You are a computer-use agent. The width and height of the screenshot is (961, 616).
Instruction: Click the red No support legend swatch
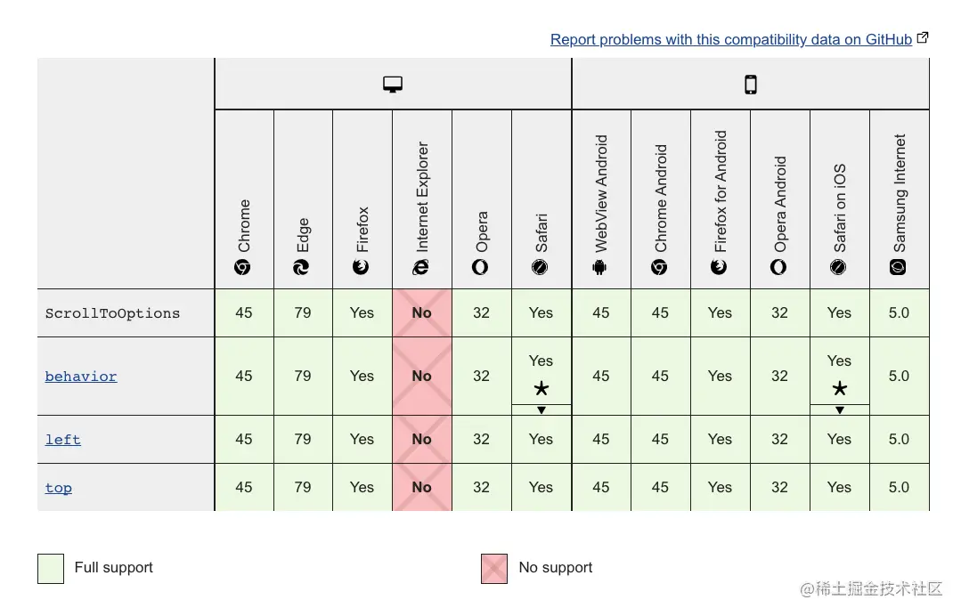494,568
